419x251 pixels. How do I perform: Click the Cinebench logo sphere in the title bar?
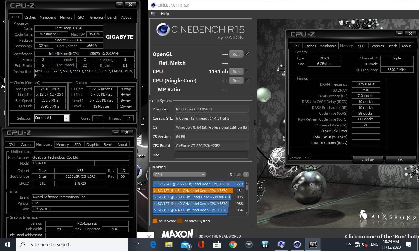click(x=153, y=5)
